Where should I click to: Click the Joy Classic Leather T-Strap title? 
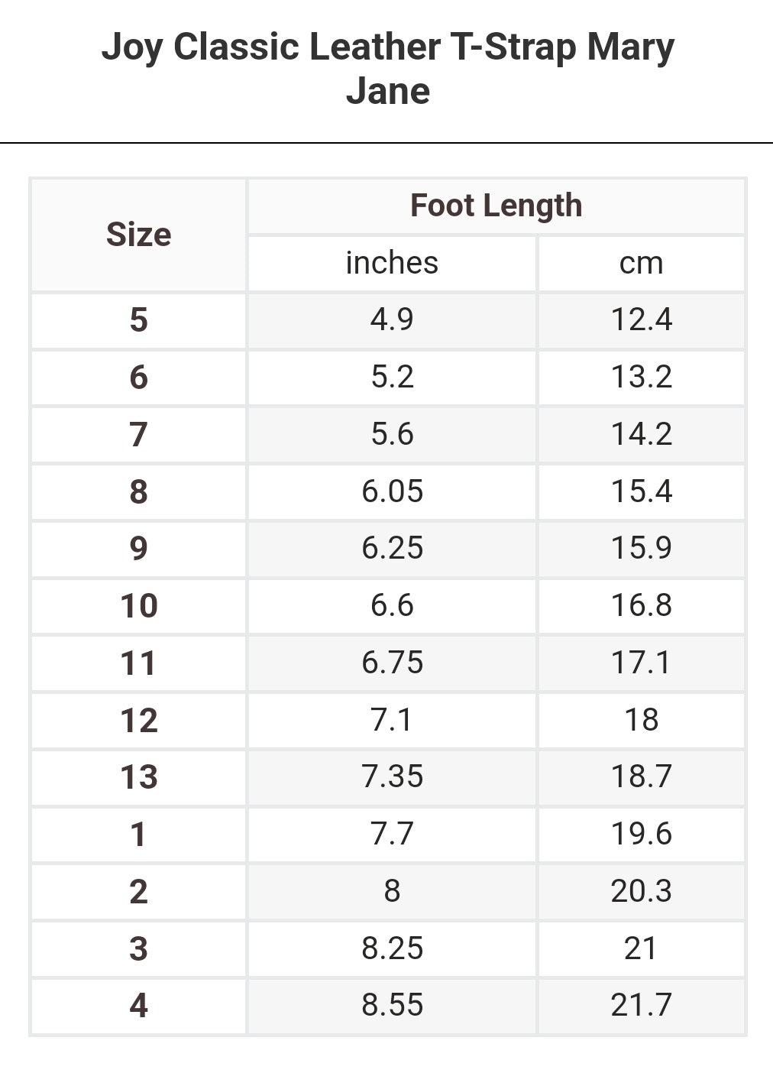pyautogui.click(x=387, y=69)
